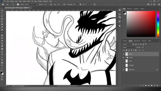
Task: Select the Eraser tool
Action: pos(2,41)
